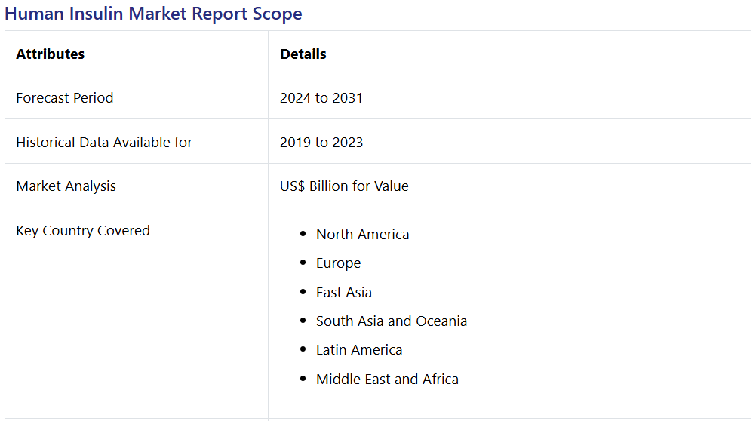Click the bullet point beside North America
756x421 pixels.
(x=303, y=235)
